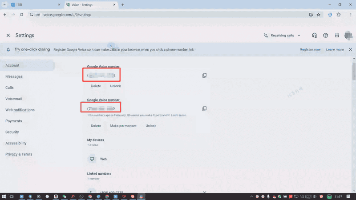Unlock the second Google Voice number
Viewport: 356px width, 200px height.
(151, 126)
